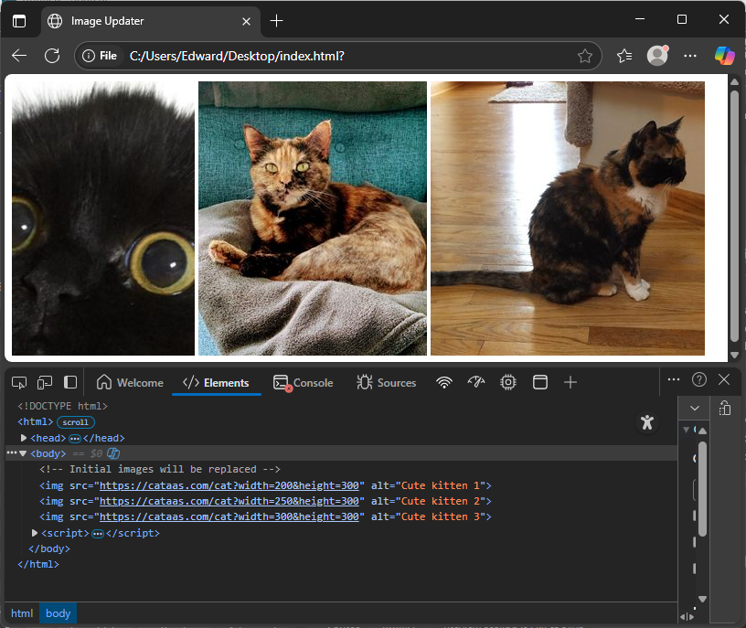Close the Image Updater tab
The height and width of the screenshot is (628, 746).
pos(246,21)
